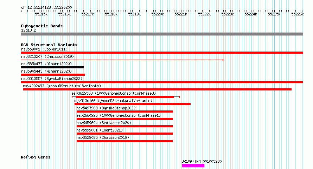Click the nsv559001 (Cooper2011) label
Image resolution: width=313 pixels, height=169 pixels.
coord(44,49)
